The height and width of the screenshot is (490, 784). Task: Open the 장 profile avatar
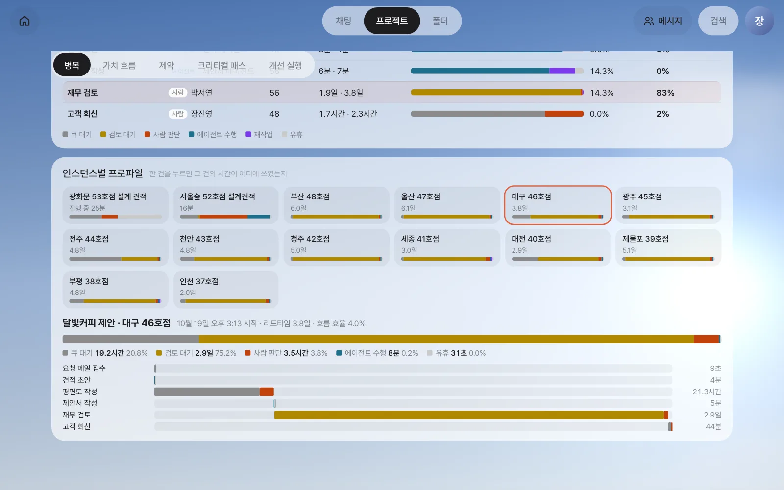point(759,21)
